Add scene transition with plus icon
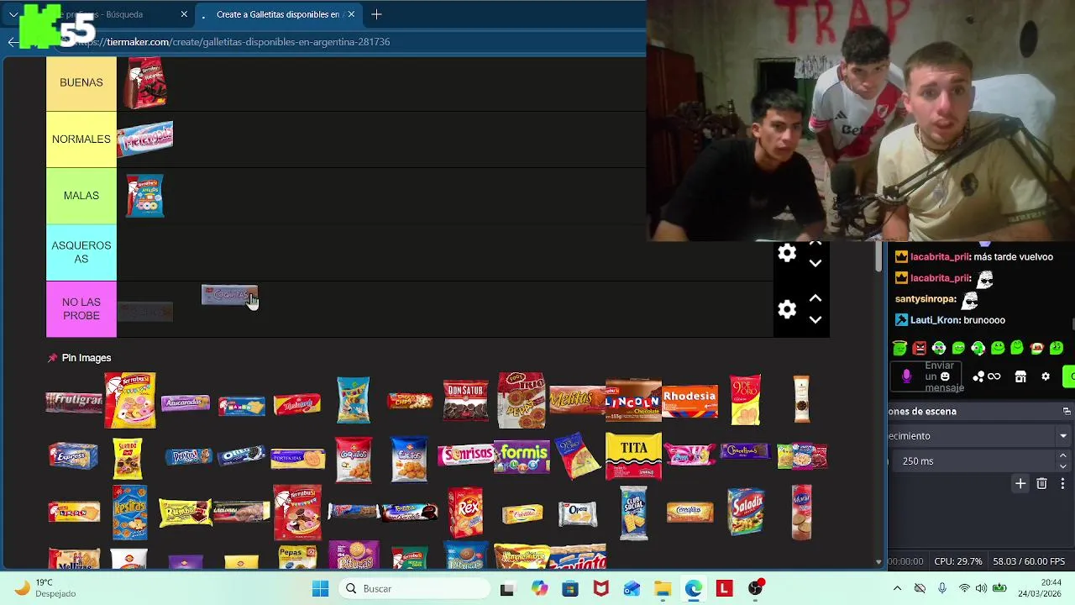The width and height of the screenshot is (1075, 605). (x=1020, y=483)
